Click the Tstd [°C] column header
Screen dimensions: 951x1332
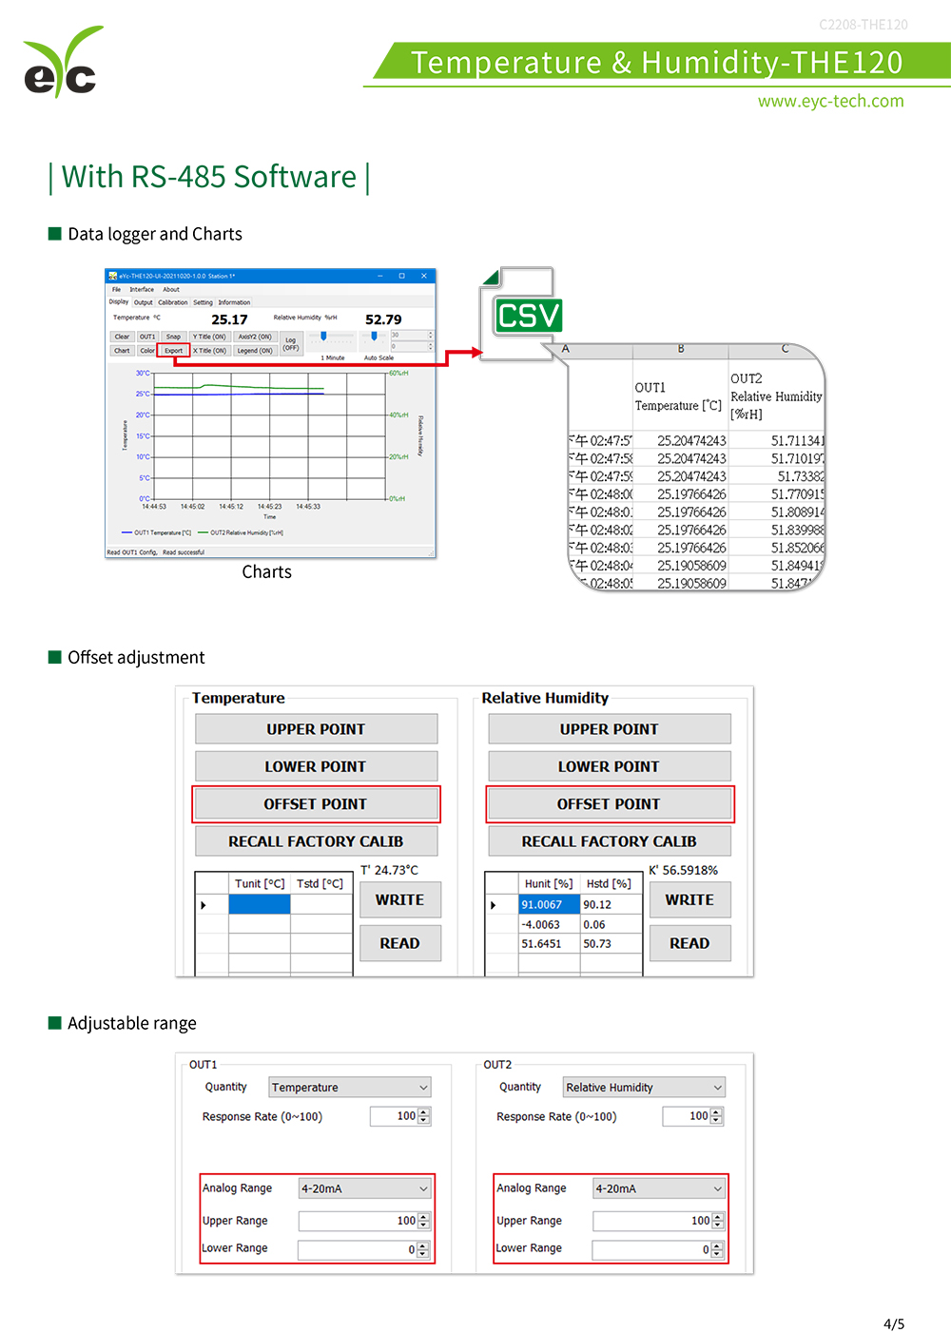[320, 883]
